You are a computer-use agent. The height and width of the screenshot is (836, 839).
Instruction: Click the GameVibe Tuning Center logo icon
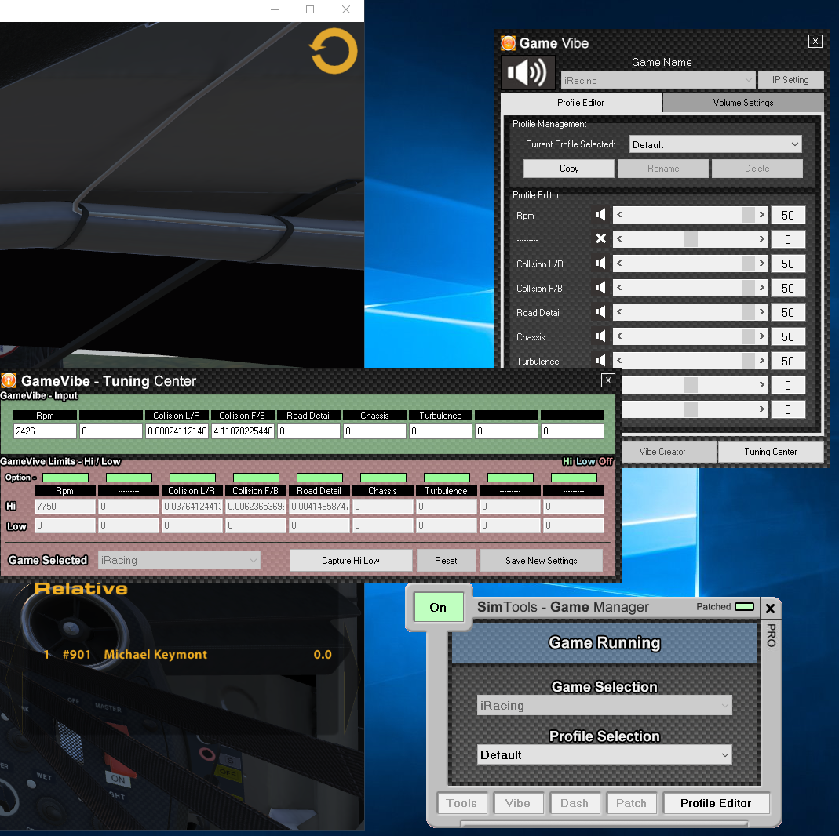9,380
